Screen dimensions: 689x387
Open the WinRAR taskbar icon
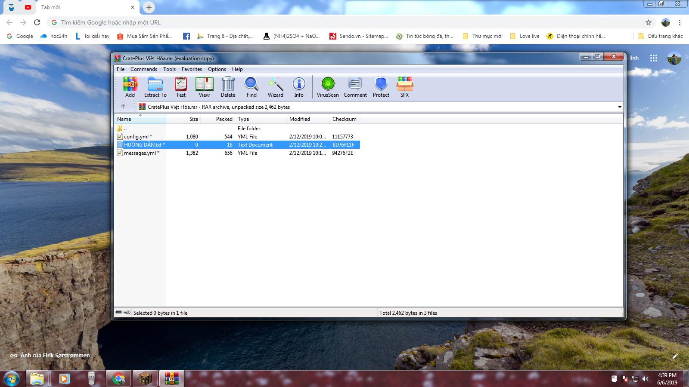(172, 379)
